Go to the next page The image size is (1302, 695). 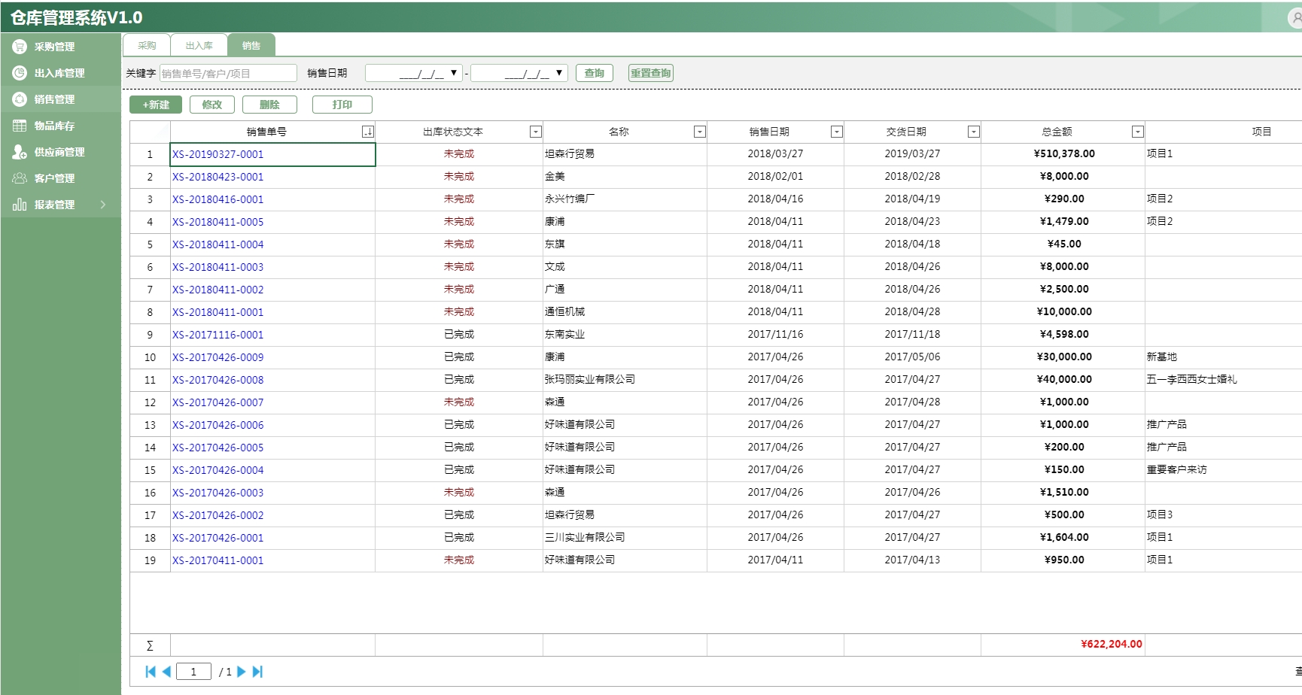[242, 672]
